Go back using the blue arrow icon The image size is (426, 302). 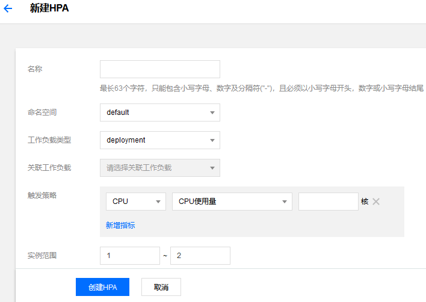point(8,8)
